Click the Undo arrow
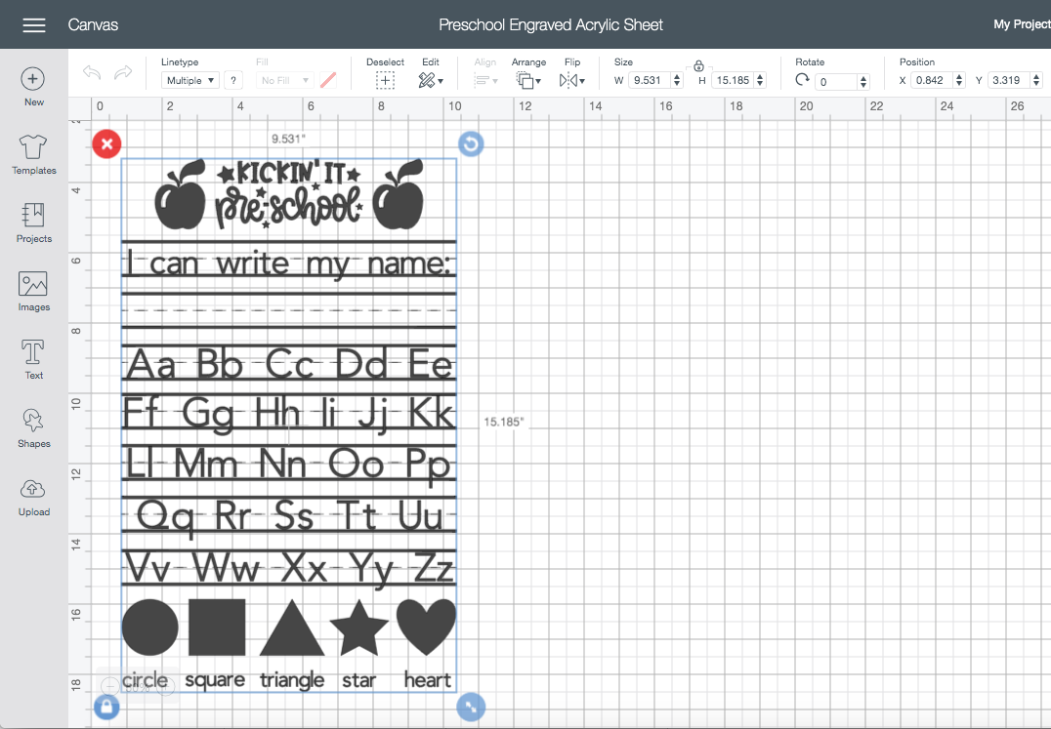Screen dimensions: 1051x729 click(x=92, y=72)
